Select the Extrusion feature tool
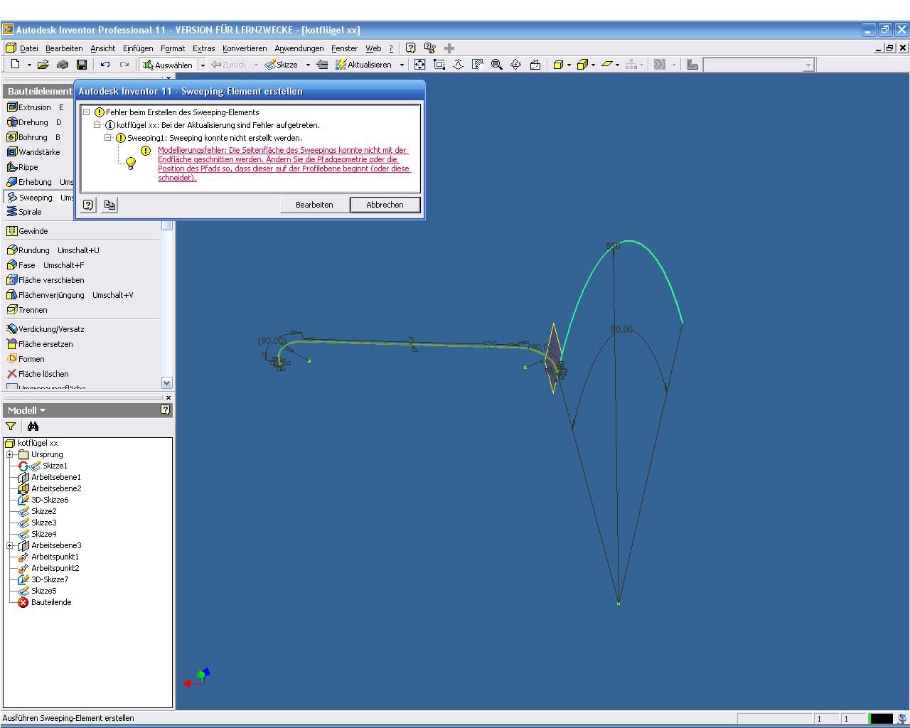Image resolution: width=910 pixels, height=728 pixels. [33, 107]
